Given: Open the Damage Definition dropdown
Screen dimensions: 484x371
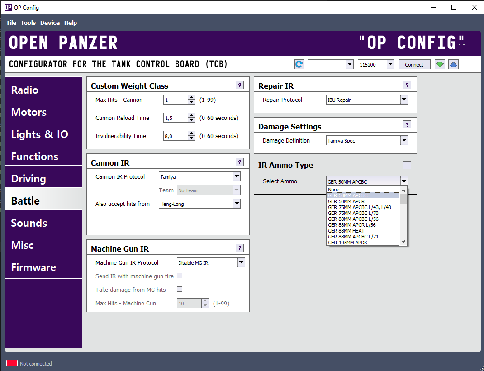Looking at the screenshot, I should 404,140.
